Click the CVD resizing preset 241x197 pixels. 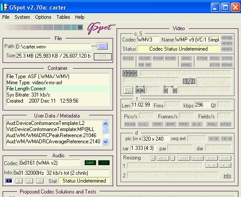click(225, 158)
